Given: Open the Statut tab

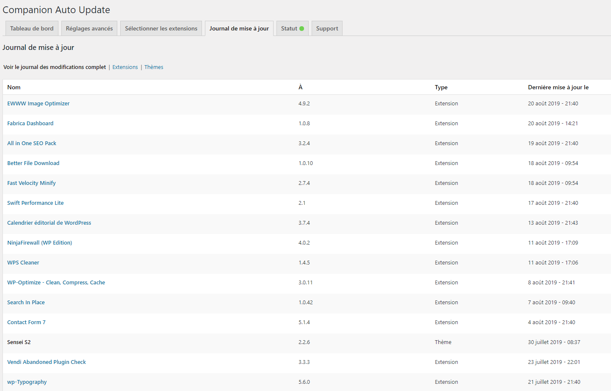Looking at the screenshot, I should (x=292, y=28).
